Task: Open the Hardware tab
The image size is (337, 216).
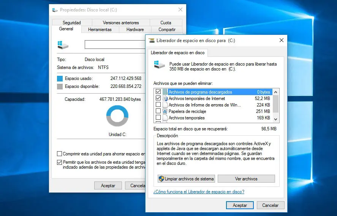Action: tap(135, 30)
